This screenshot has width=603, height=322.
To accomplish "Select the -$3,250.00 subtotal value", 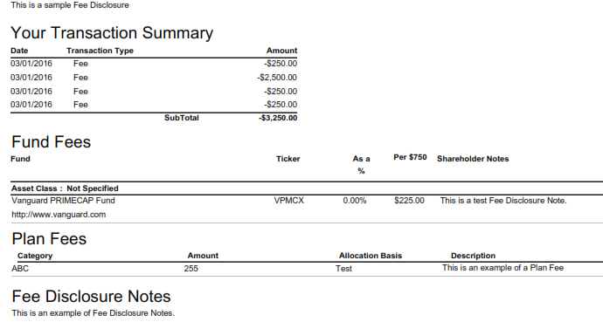I will tap(278, 118).
